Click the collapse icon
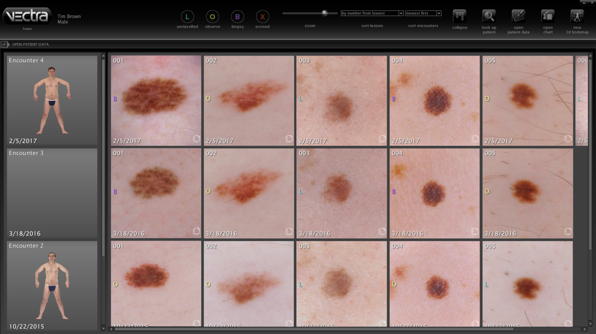This screenshot has height=334, width=596. click(x=460, y=16)
